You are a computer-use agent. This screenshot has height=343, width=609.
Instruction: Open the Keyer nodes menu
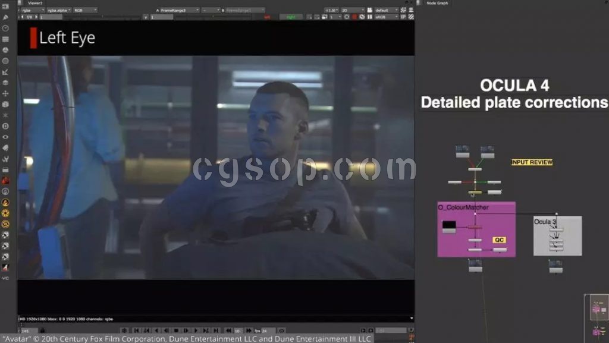[5, 72]
